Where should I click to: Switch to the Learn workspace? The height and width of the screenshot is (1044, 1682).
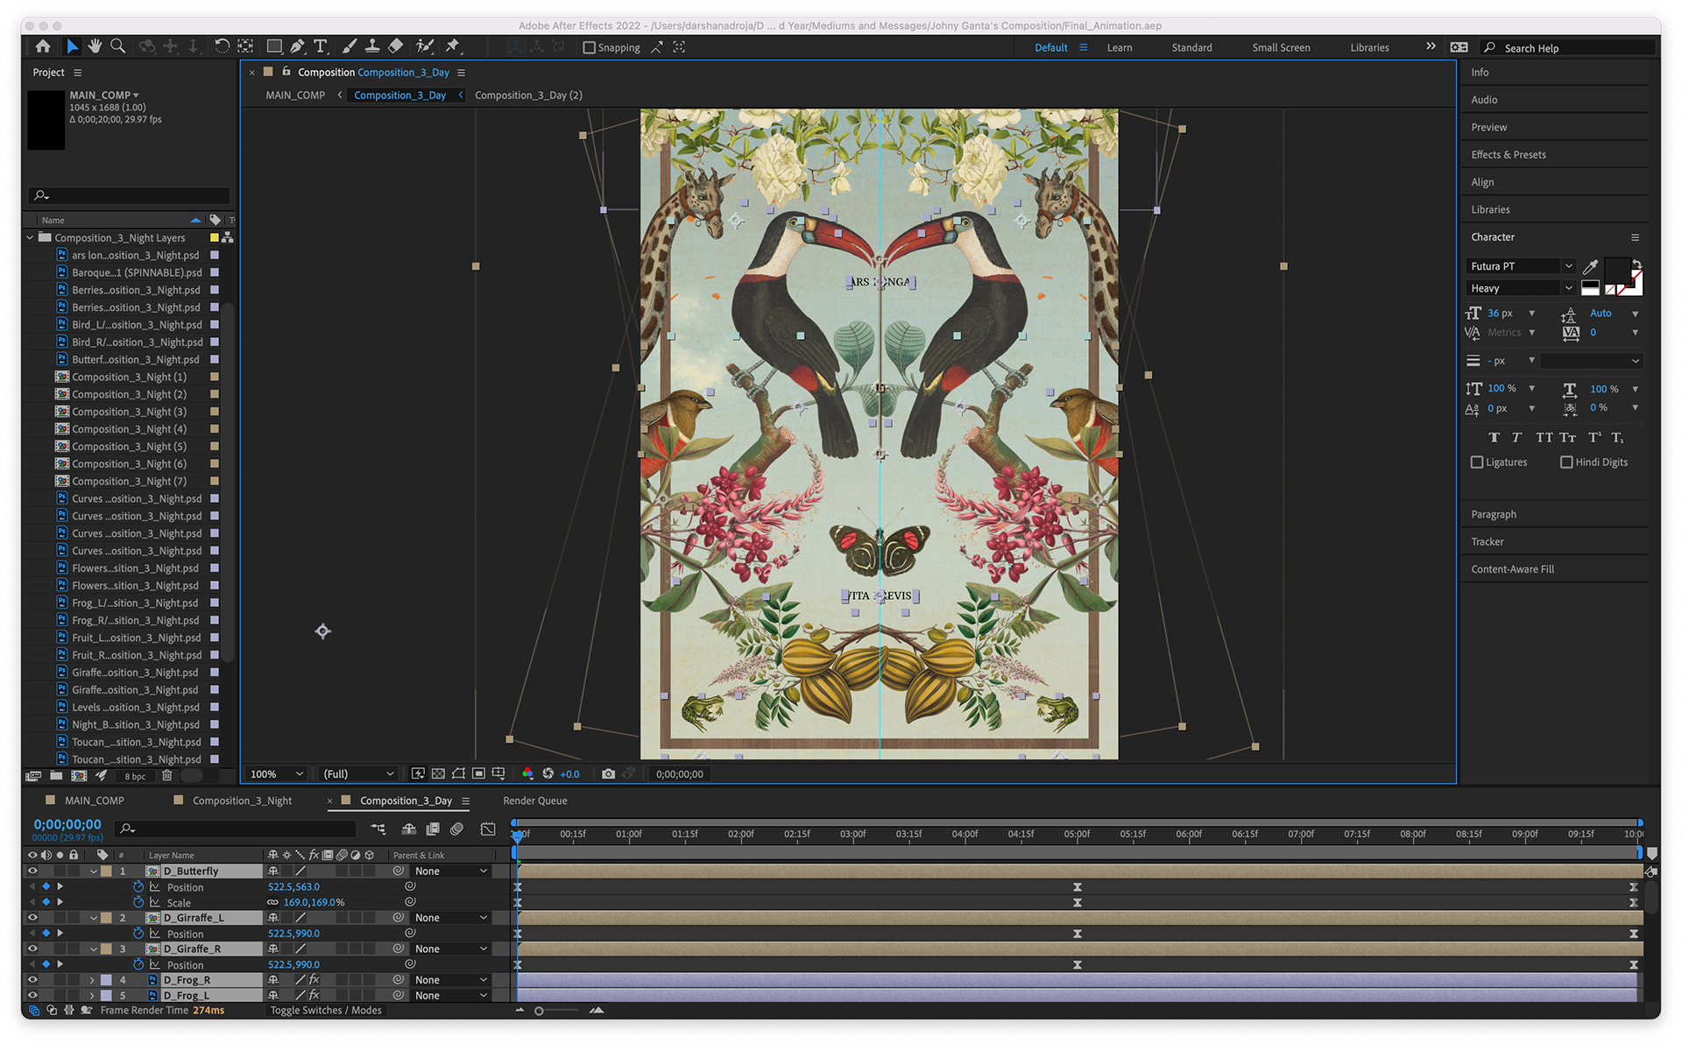click(x=1119, y=48)
